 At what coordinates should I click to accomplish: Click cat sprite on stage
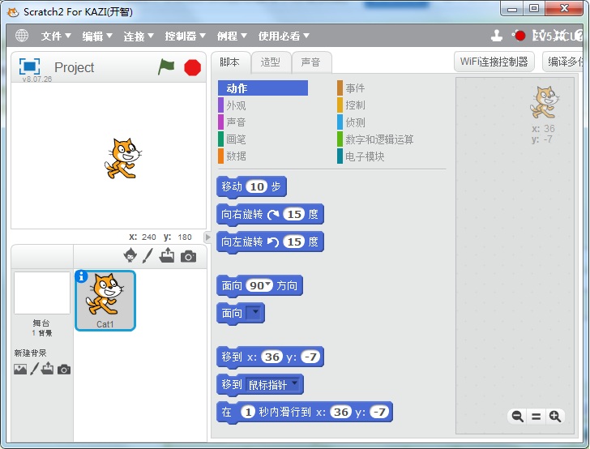pyautogui.click(x=122, y=159)
